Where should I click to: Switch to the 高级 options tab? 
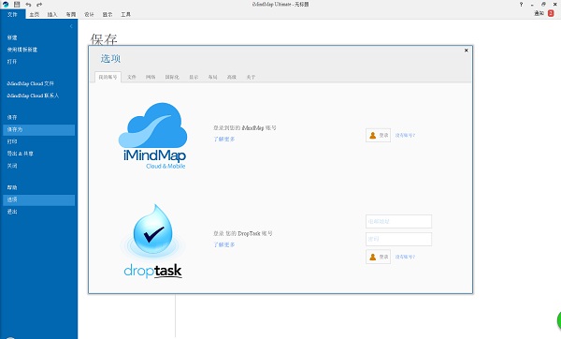click(232, 77)
